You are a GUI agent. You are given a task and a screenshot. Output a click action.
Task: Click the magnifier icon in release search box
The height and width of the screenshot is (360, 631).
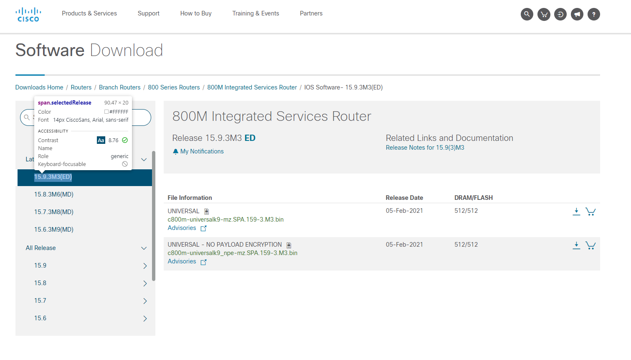pos(27,117)
